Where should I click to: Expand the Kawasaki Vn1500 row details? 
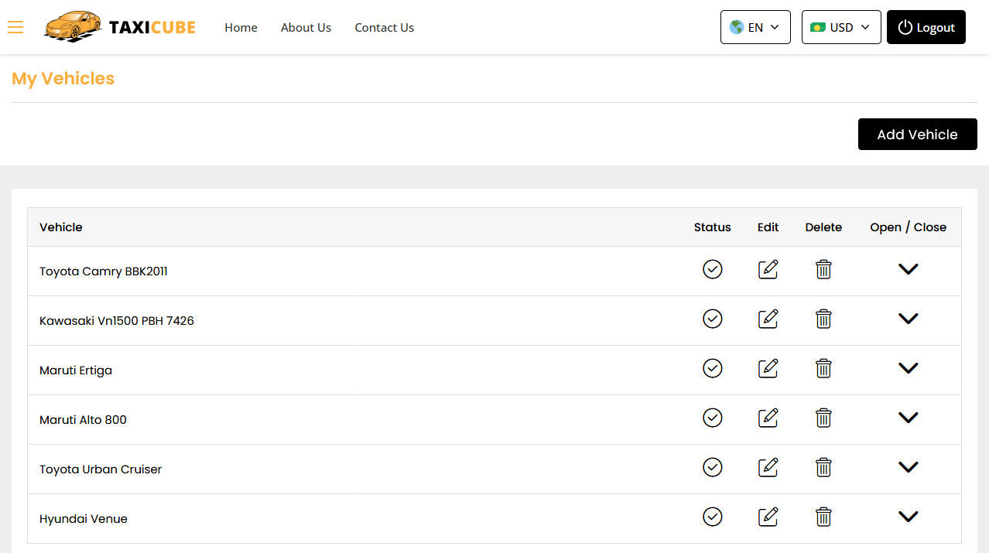tap(908, 319)
